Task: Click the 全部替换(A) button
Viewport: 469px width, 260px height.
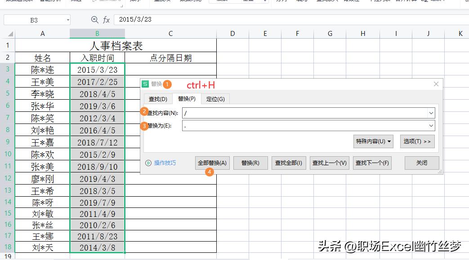Action: coord(212,163)
